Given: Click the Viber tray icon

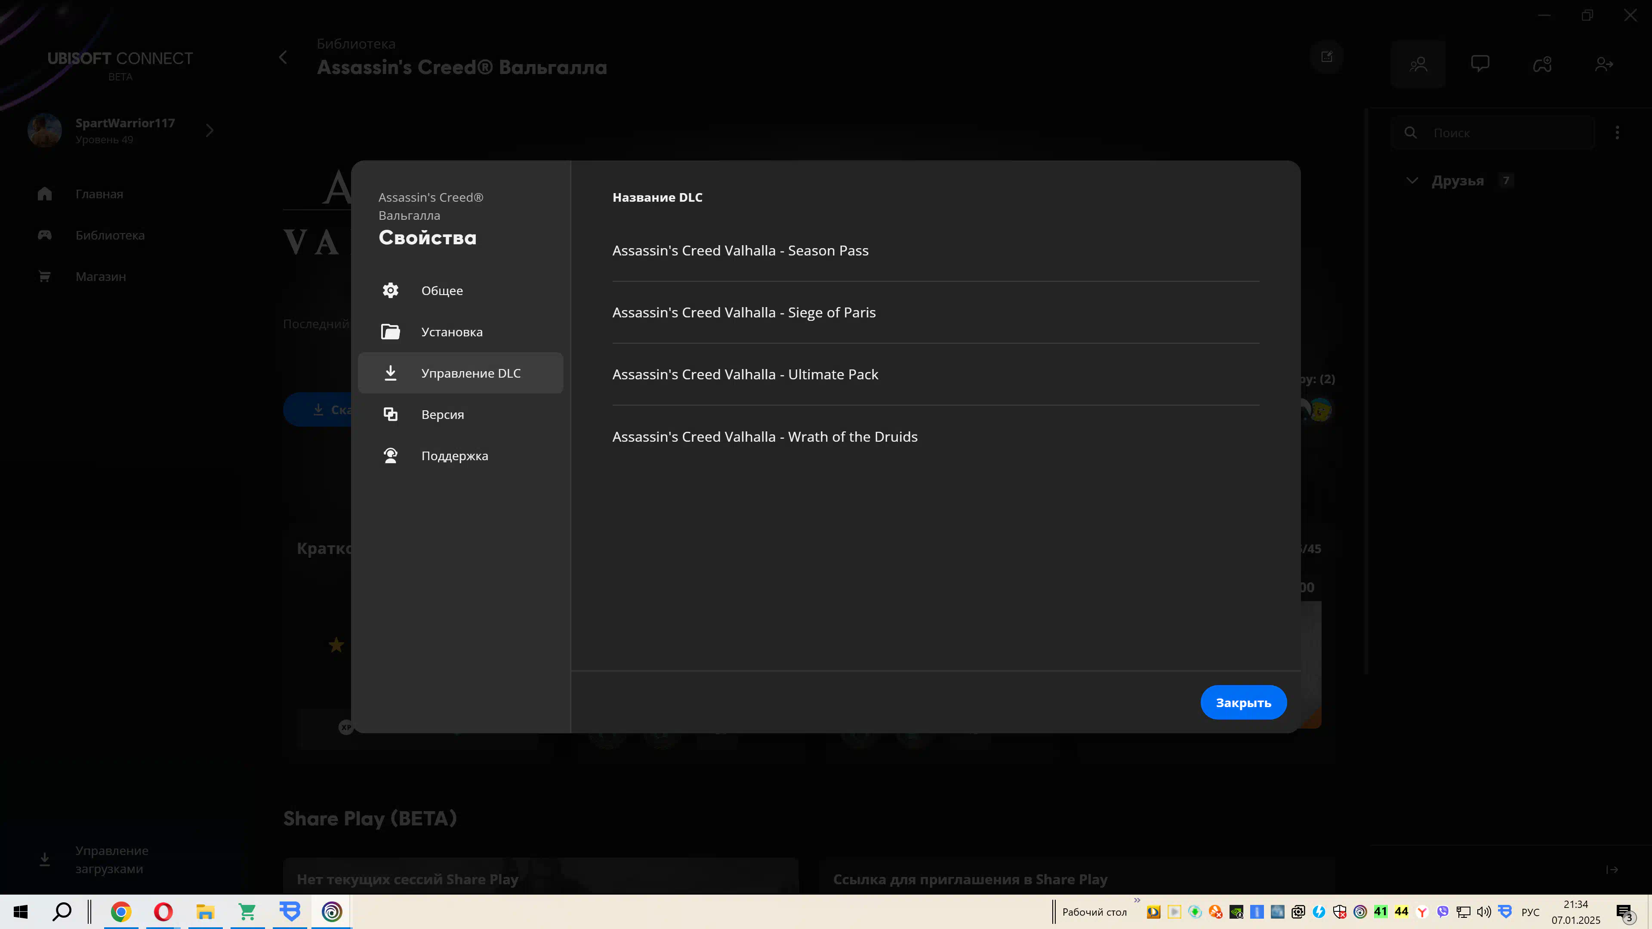Looking at the screenshot, I should click(x=1443, y=912).
